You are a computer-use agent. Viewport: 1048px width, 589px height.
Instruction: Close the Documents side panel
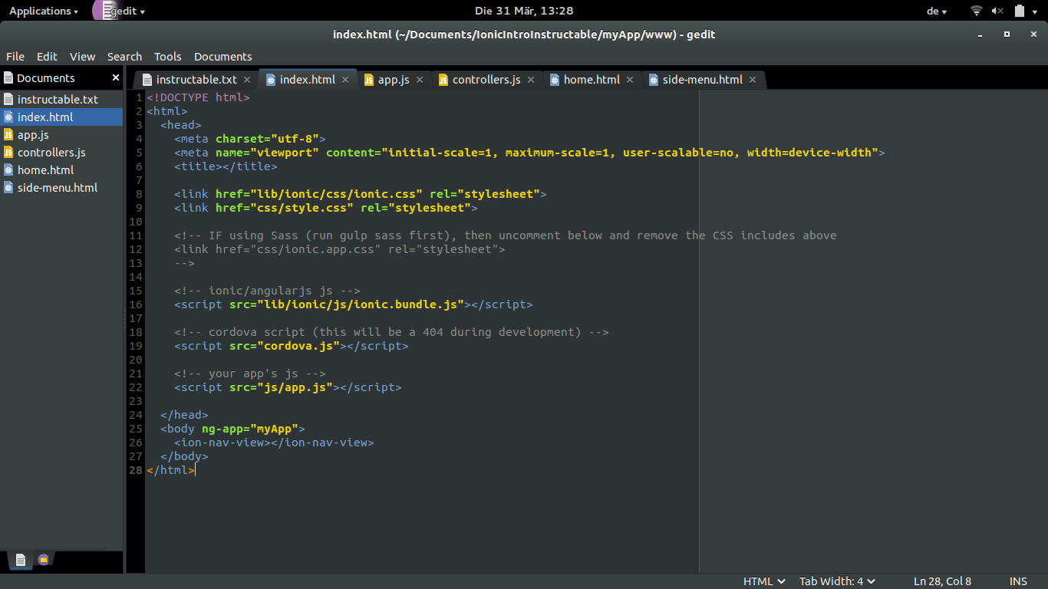[115, 77]
